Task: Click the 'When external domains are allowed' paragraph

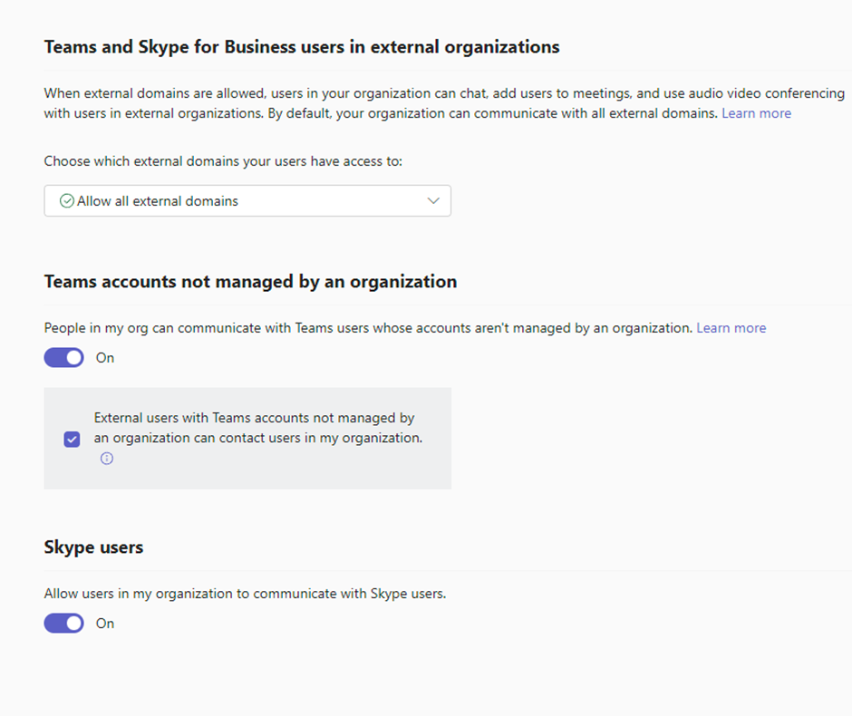Action: (444, 103)
